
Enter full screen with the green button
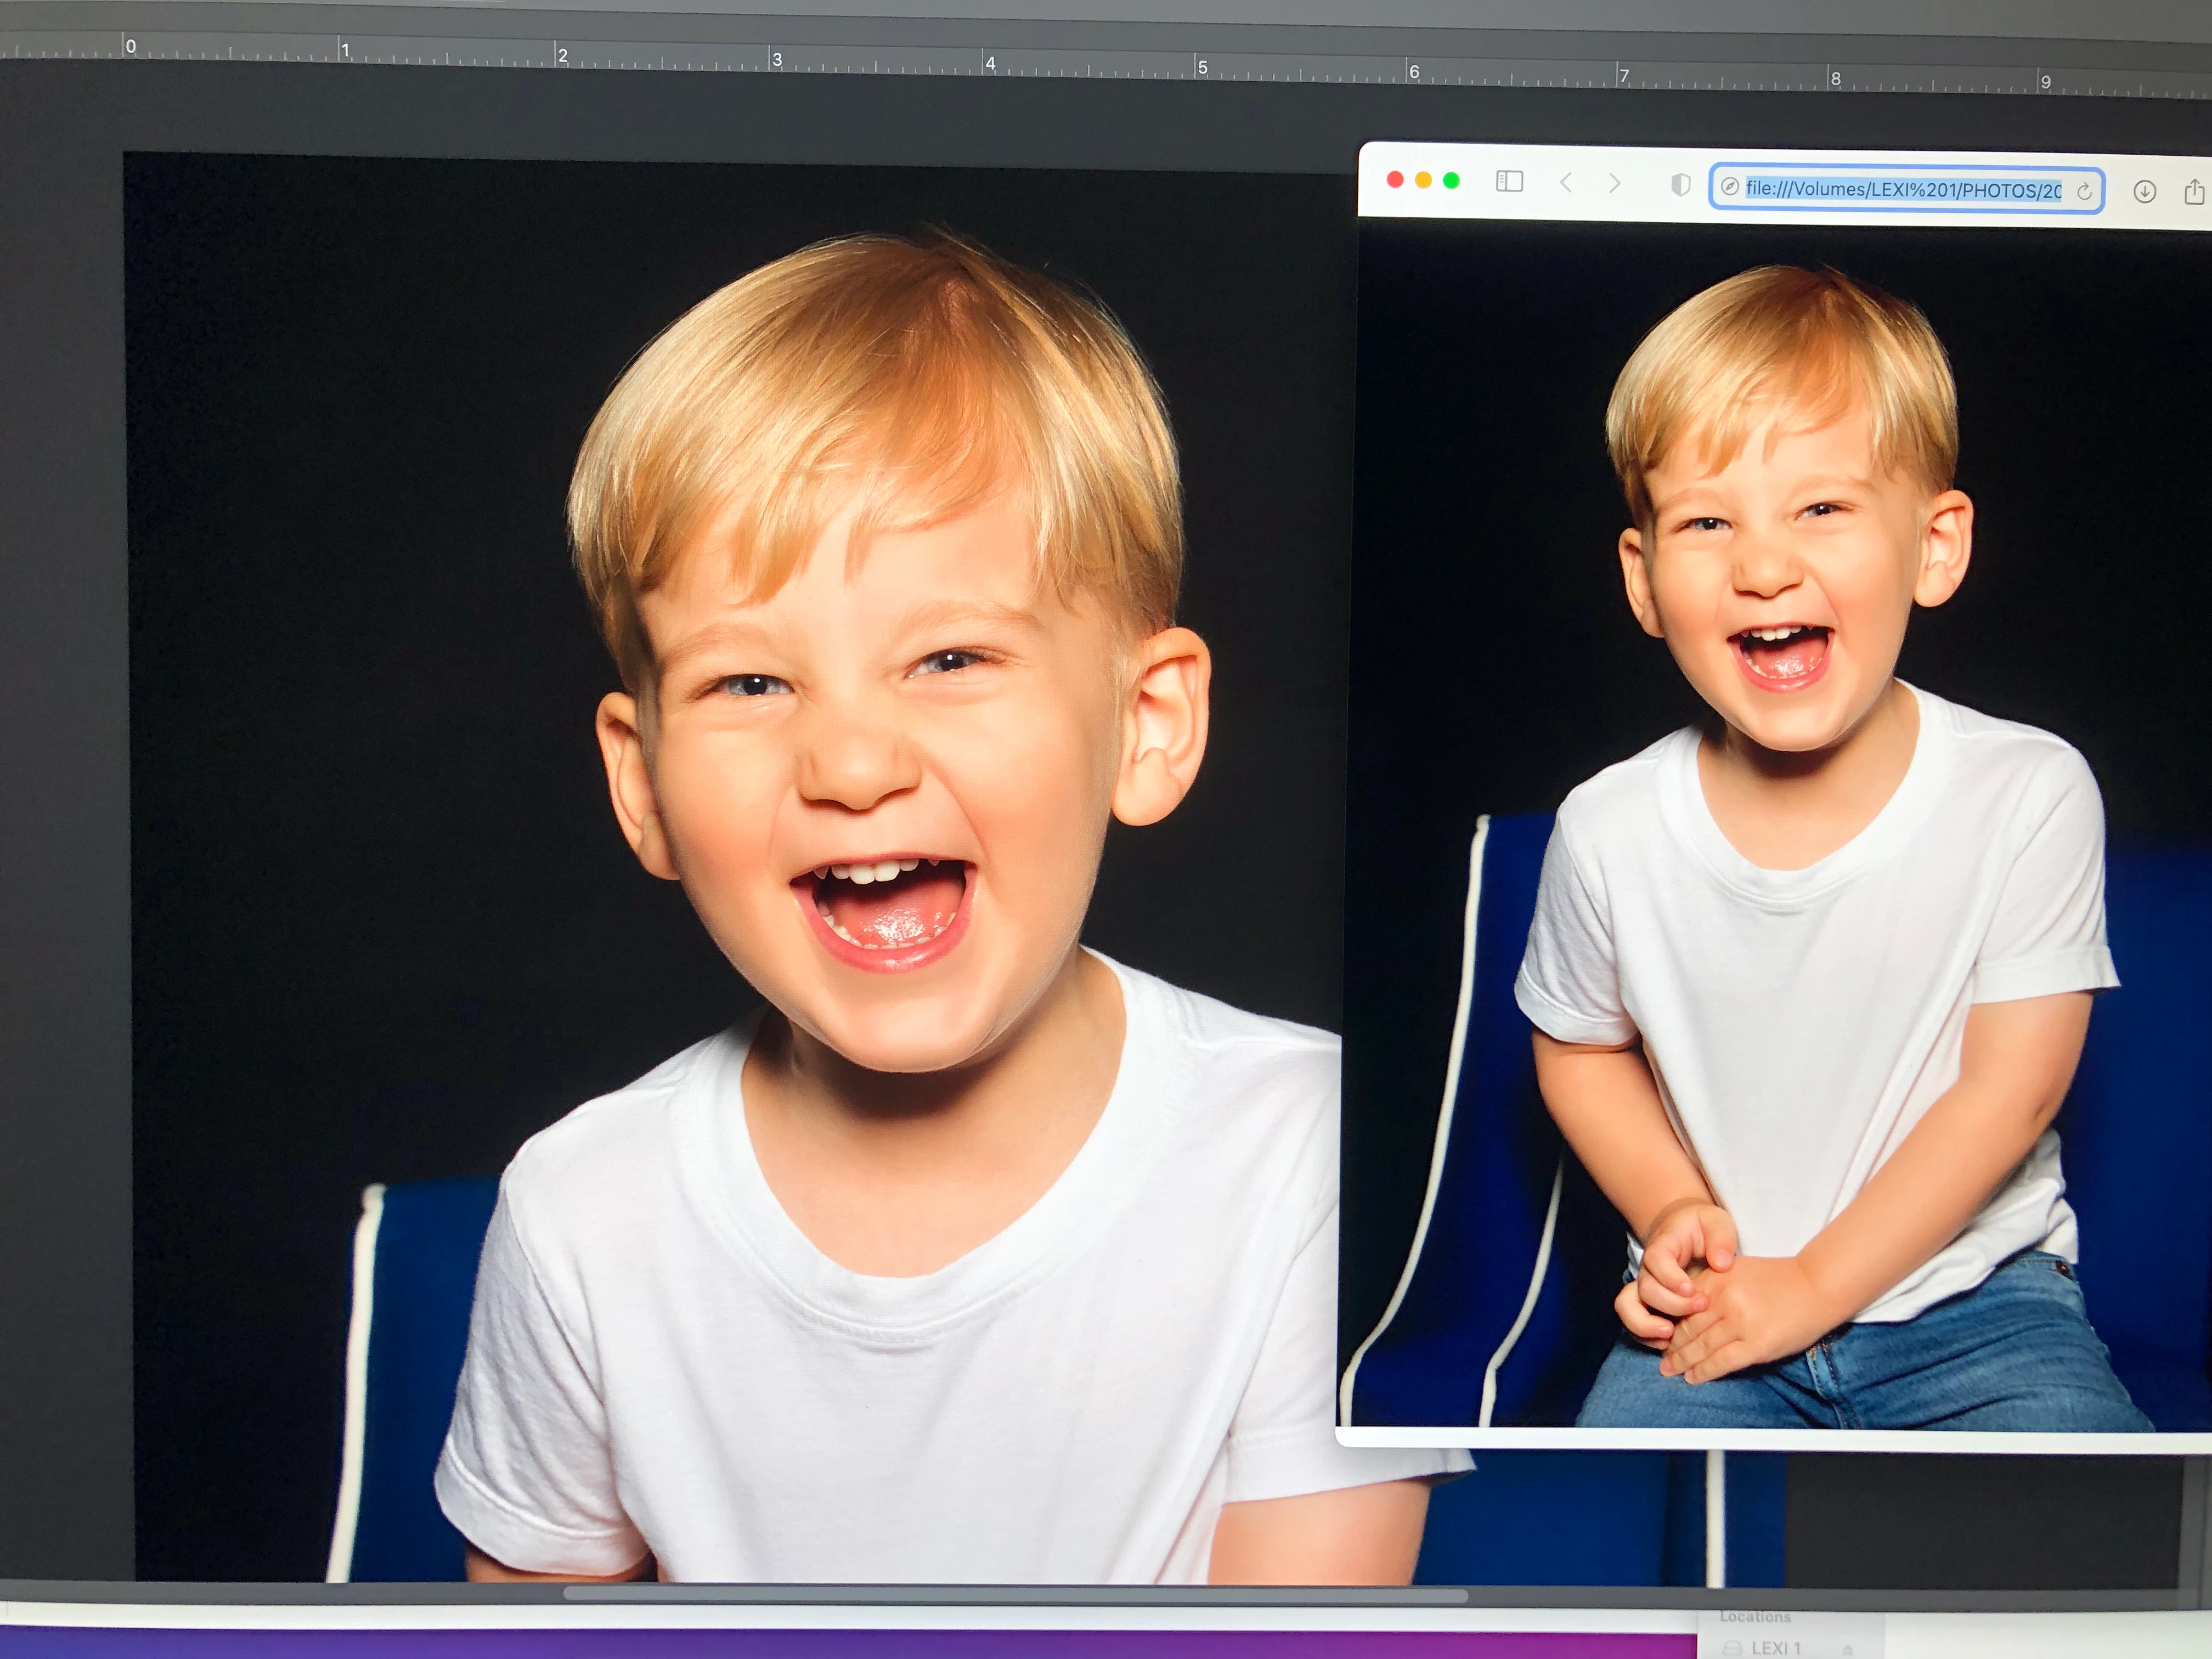click(1451, 180)
